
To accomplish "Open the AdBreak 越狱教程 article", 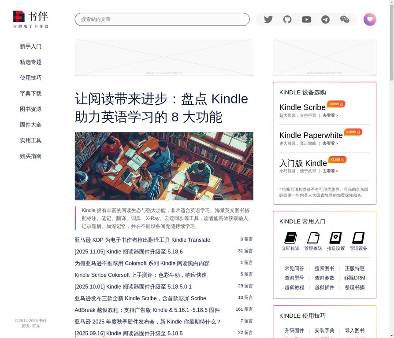I will click(x=147, y=310).
